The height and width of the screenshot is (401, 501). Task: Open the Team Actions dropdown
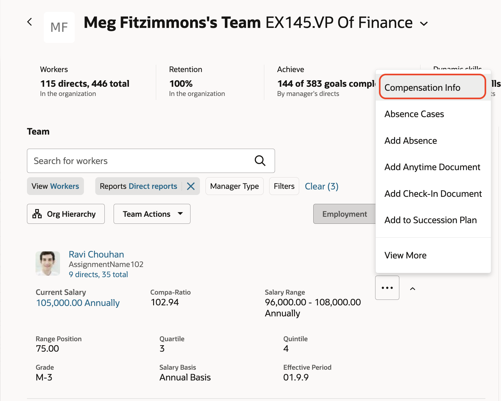tap(152, 214)
